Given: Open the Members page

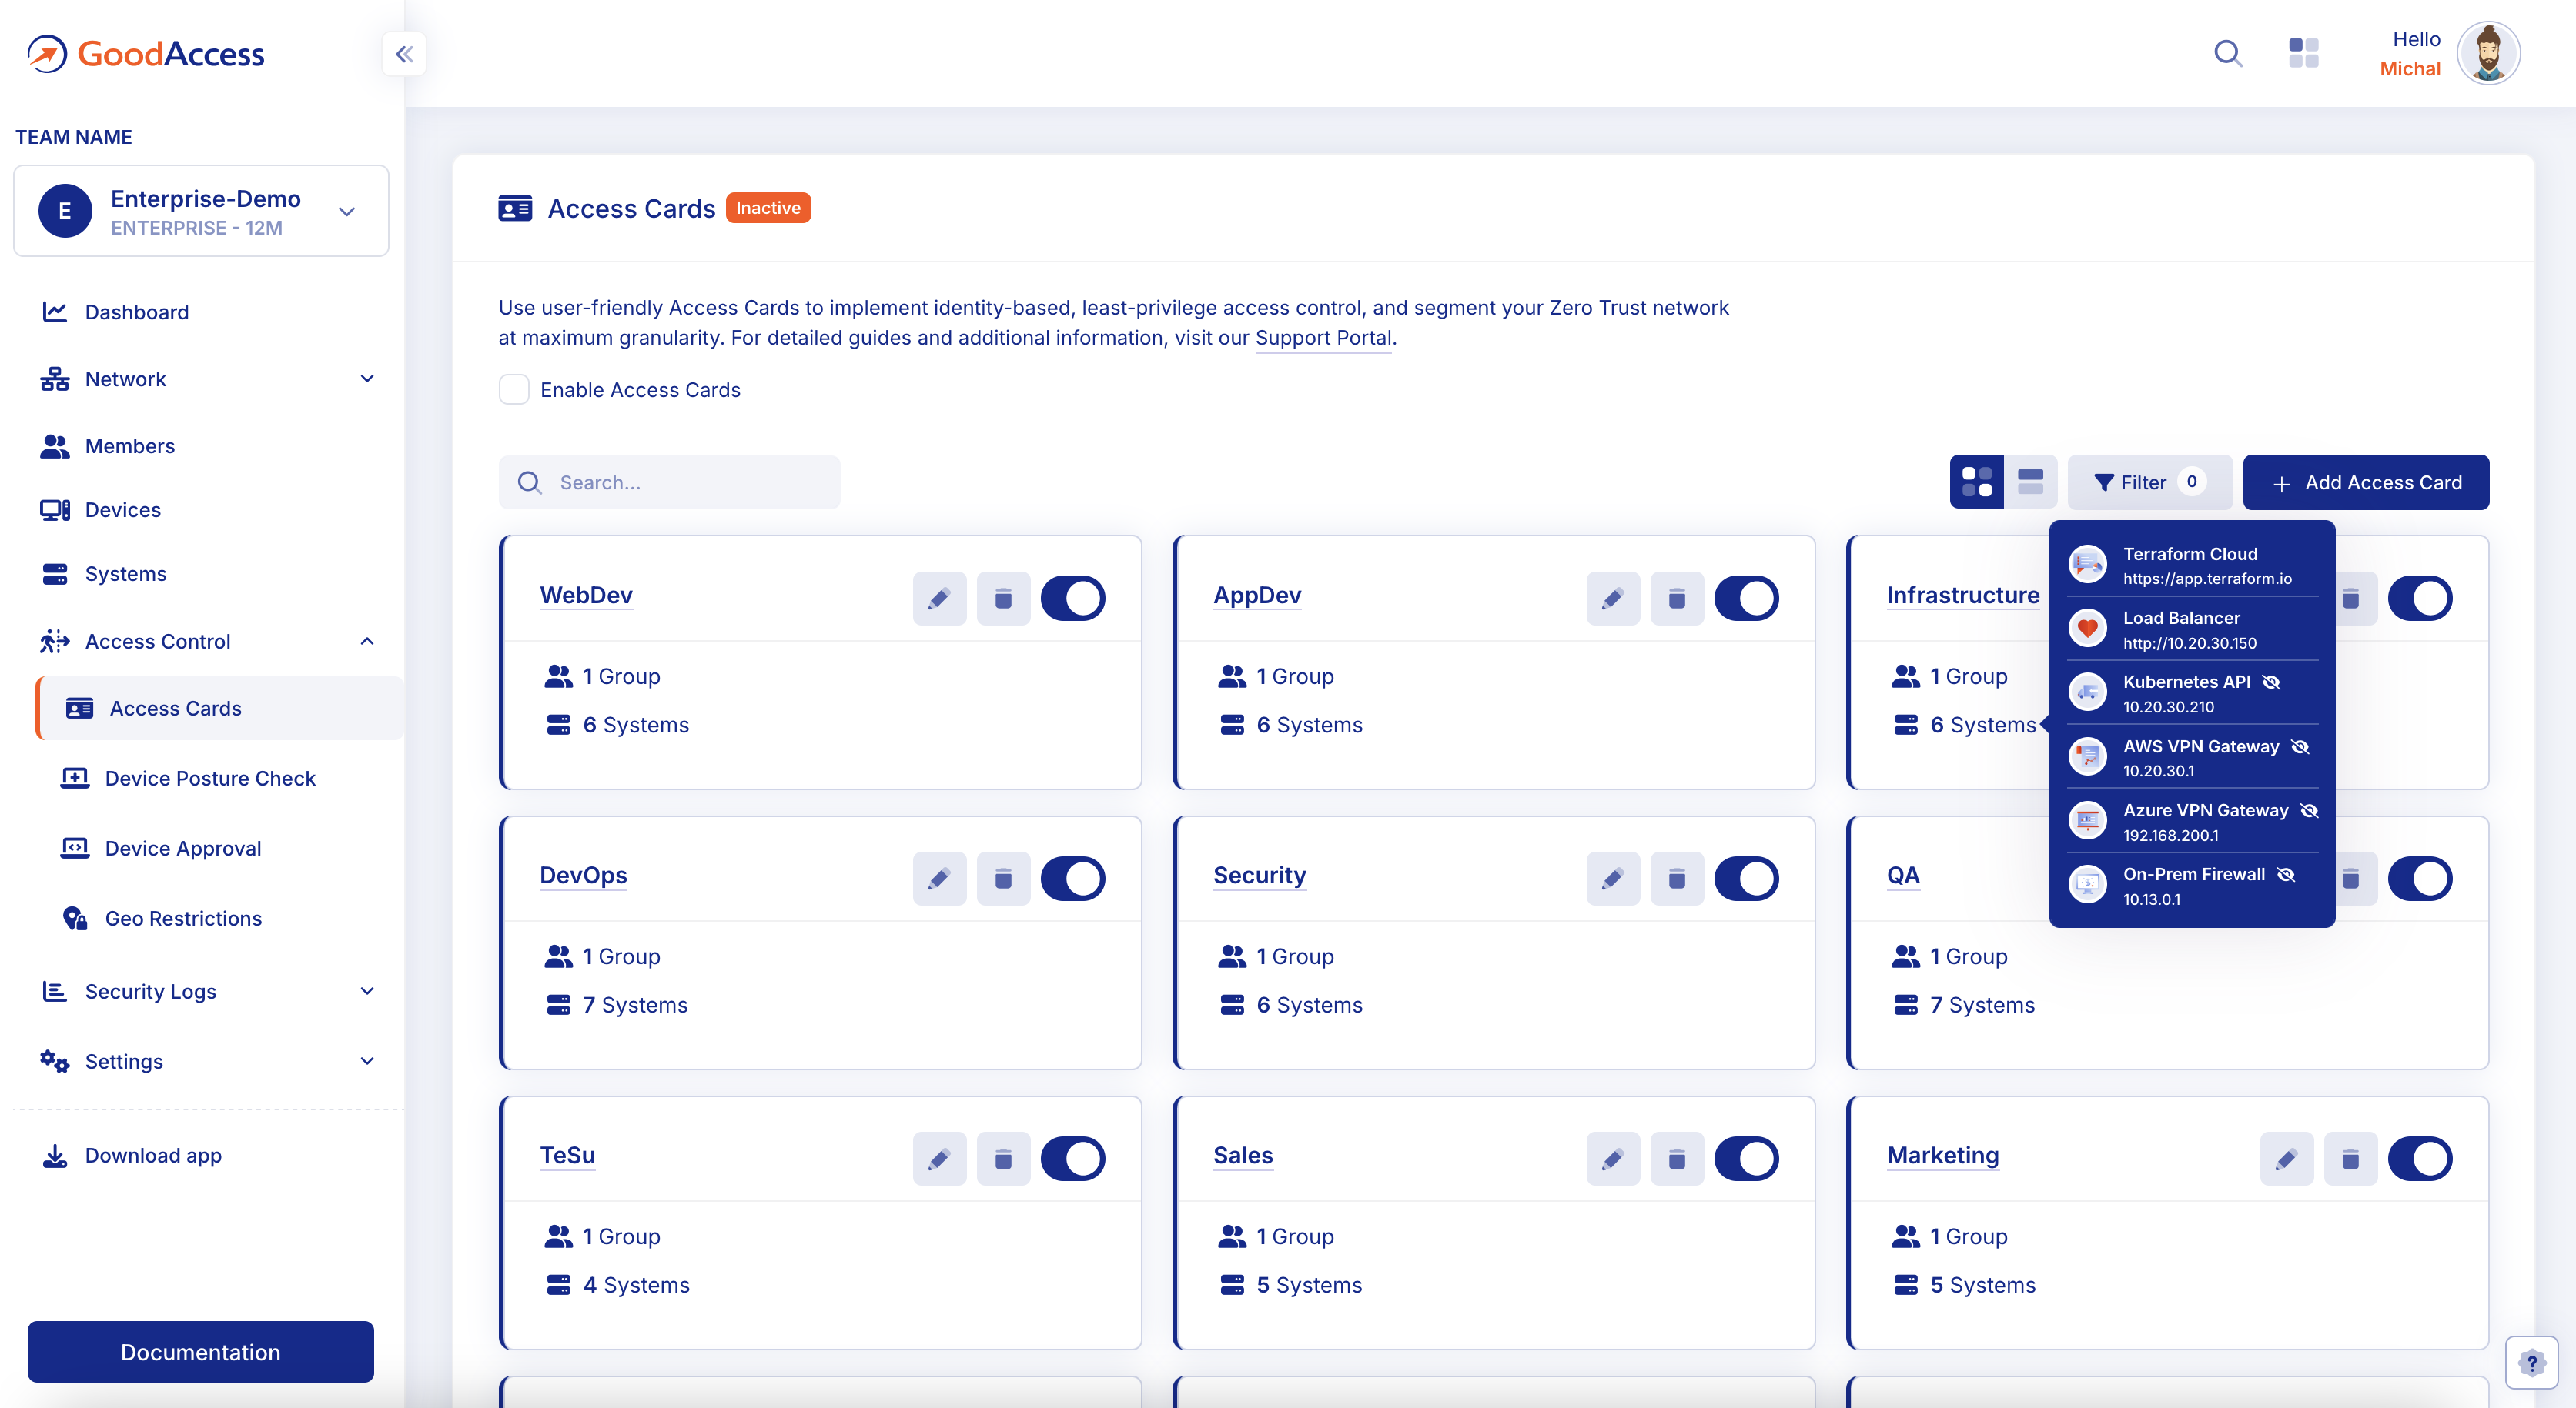Looking at the screenshot, I should (130, 445).
